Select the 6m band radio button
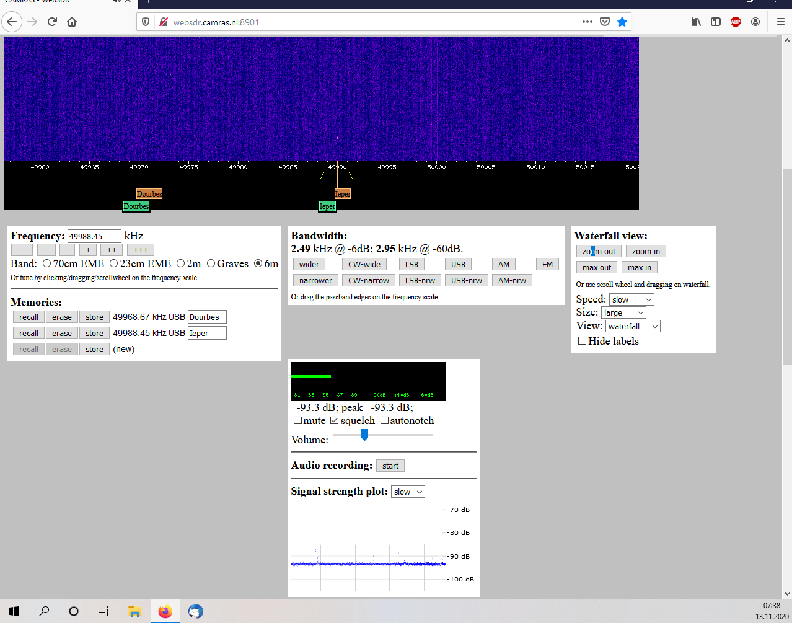 pyautogui.click(x=258, y=263)
